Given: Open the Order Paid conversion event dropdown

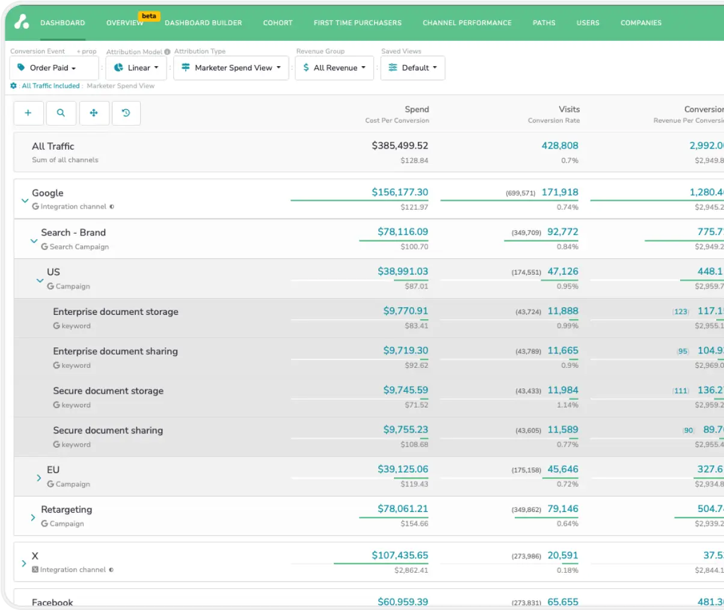Looking at the screenshot, I should (x=54, y=68).
